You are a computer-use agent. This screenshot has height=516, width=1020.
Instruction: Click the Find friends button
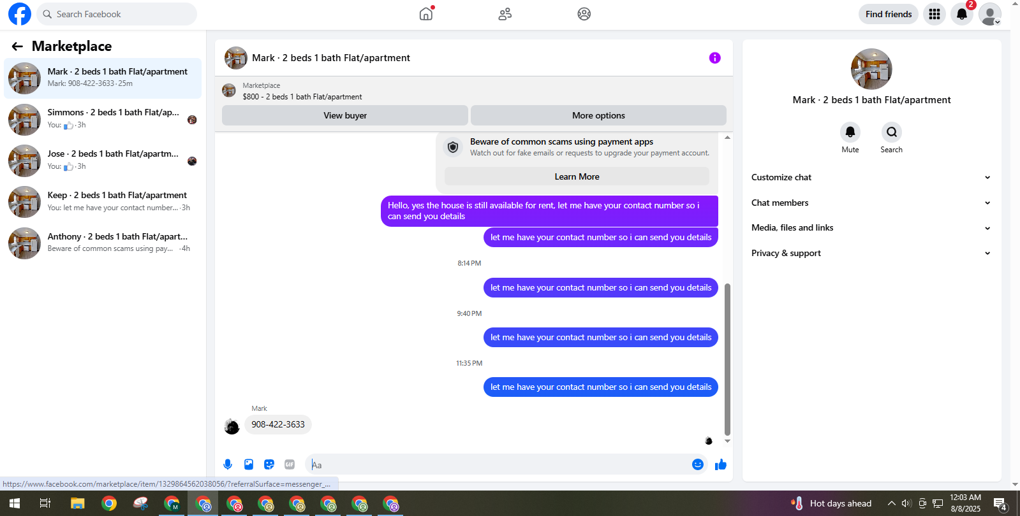coord(889,14)
